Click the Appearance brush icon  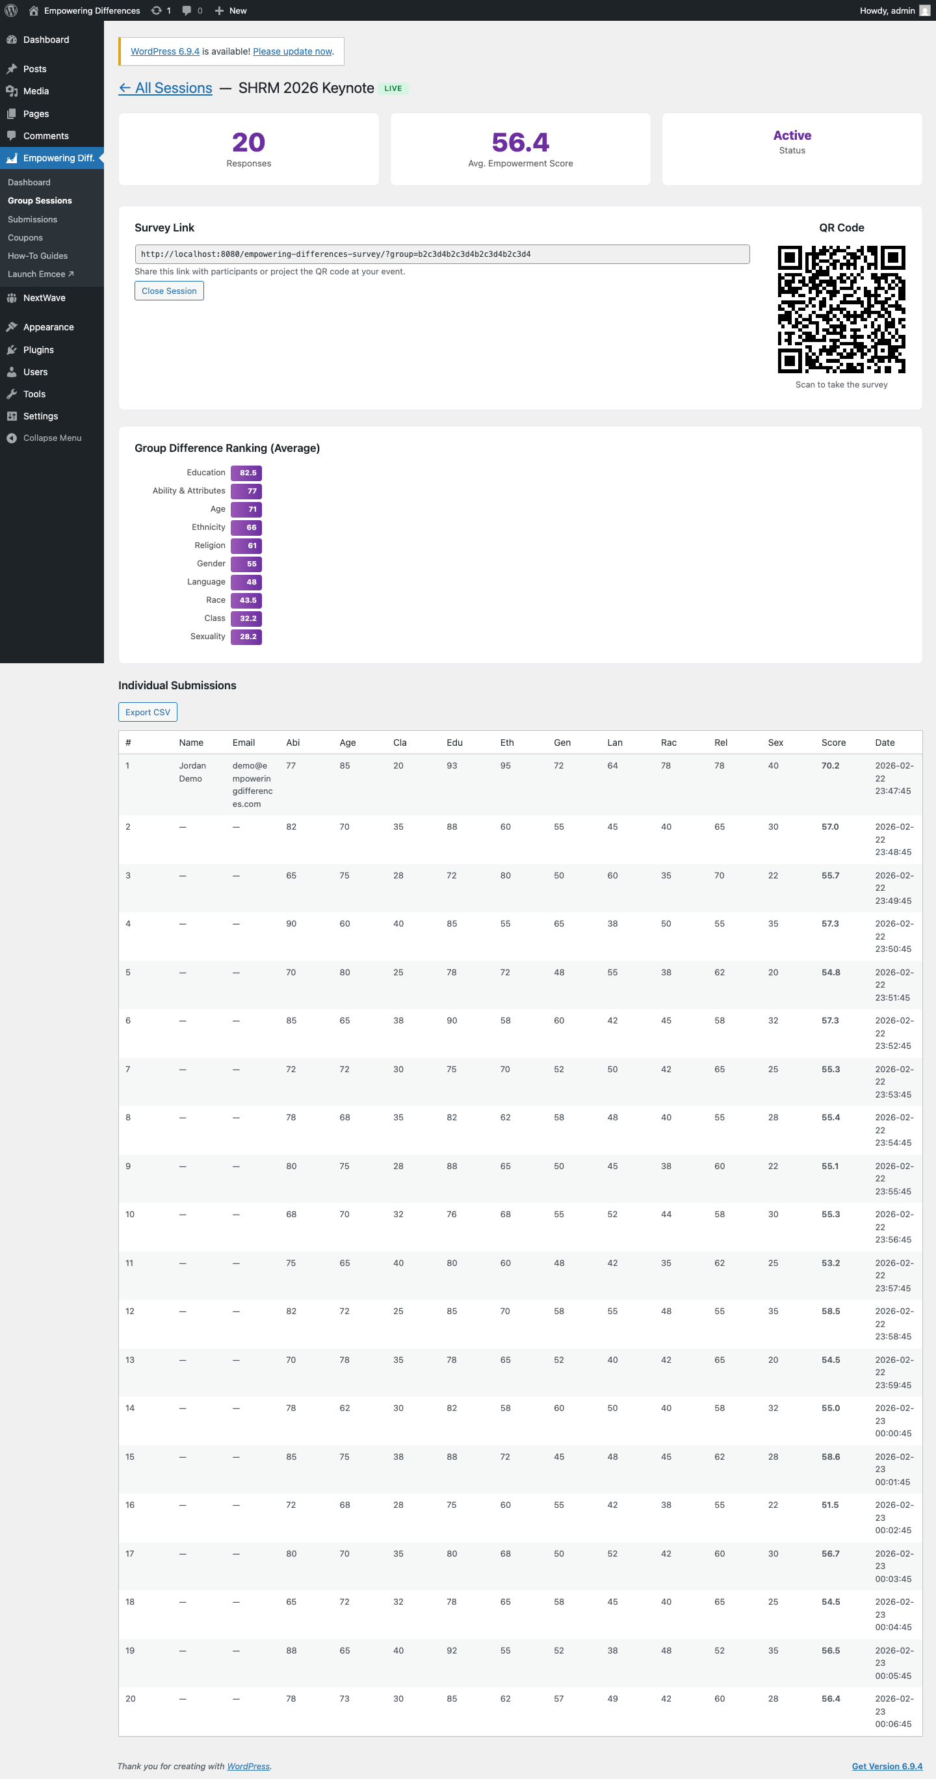(12, 327)
